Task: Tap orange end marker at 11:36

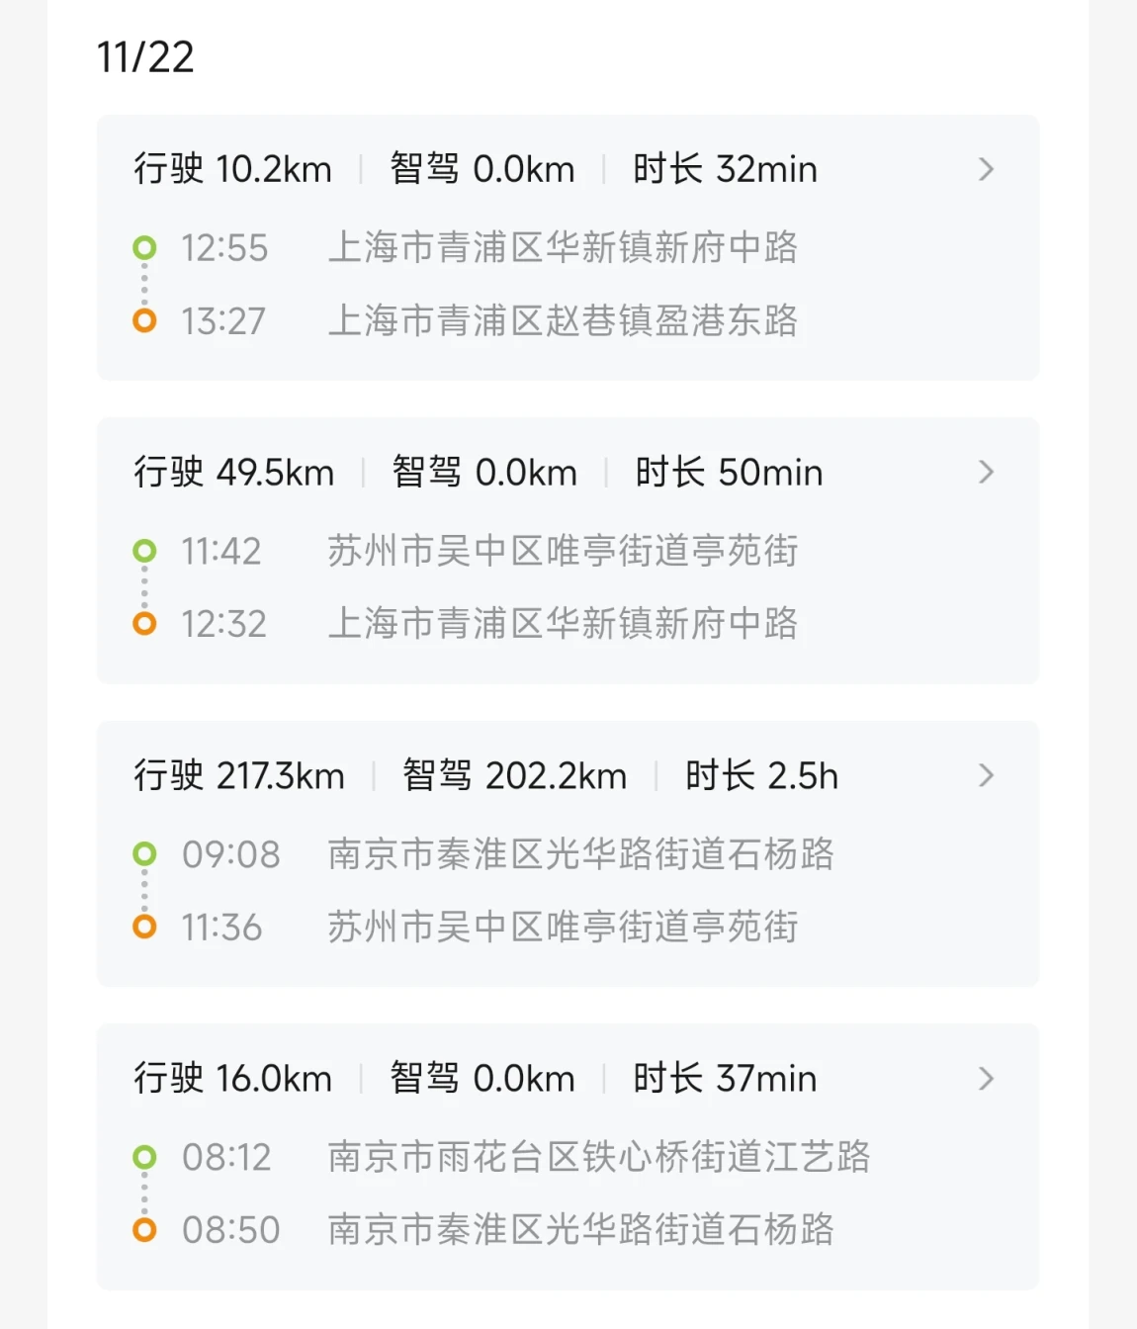Action: pos(144,928)
